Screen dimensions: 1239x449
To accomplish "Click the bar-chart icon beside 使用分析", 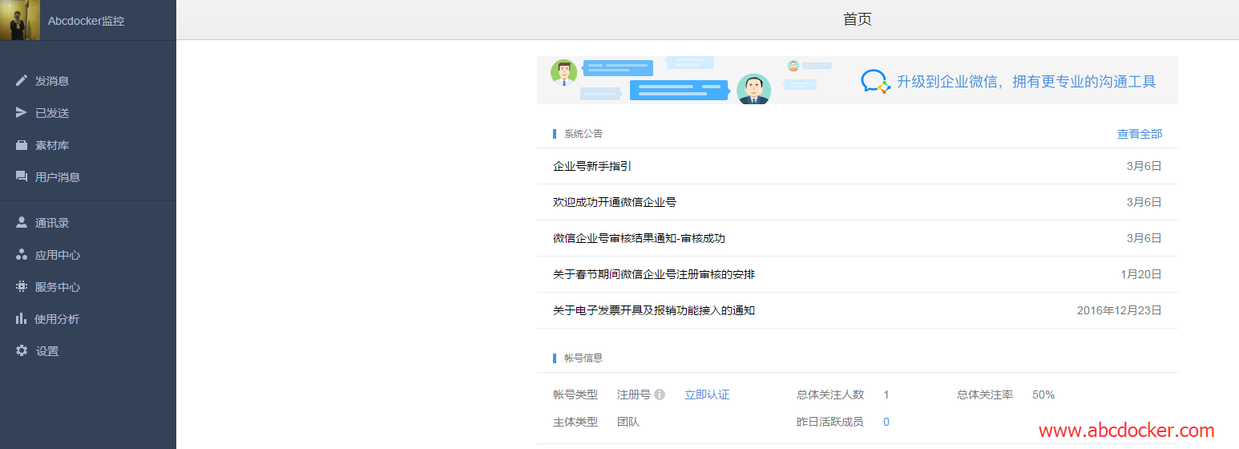I will click(x=22, y=318).
